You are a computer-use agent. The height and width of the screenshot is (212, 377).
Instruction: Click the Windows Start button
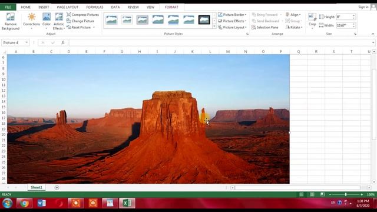click(7, 203)
